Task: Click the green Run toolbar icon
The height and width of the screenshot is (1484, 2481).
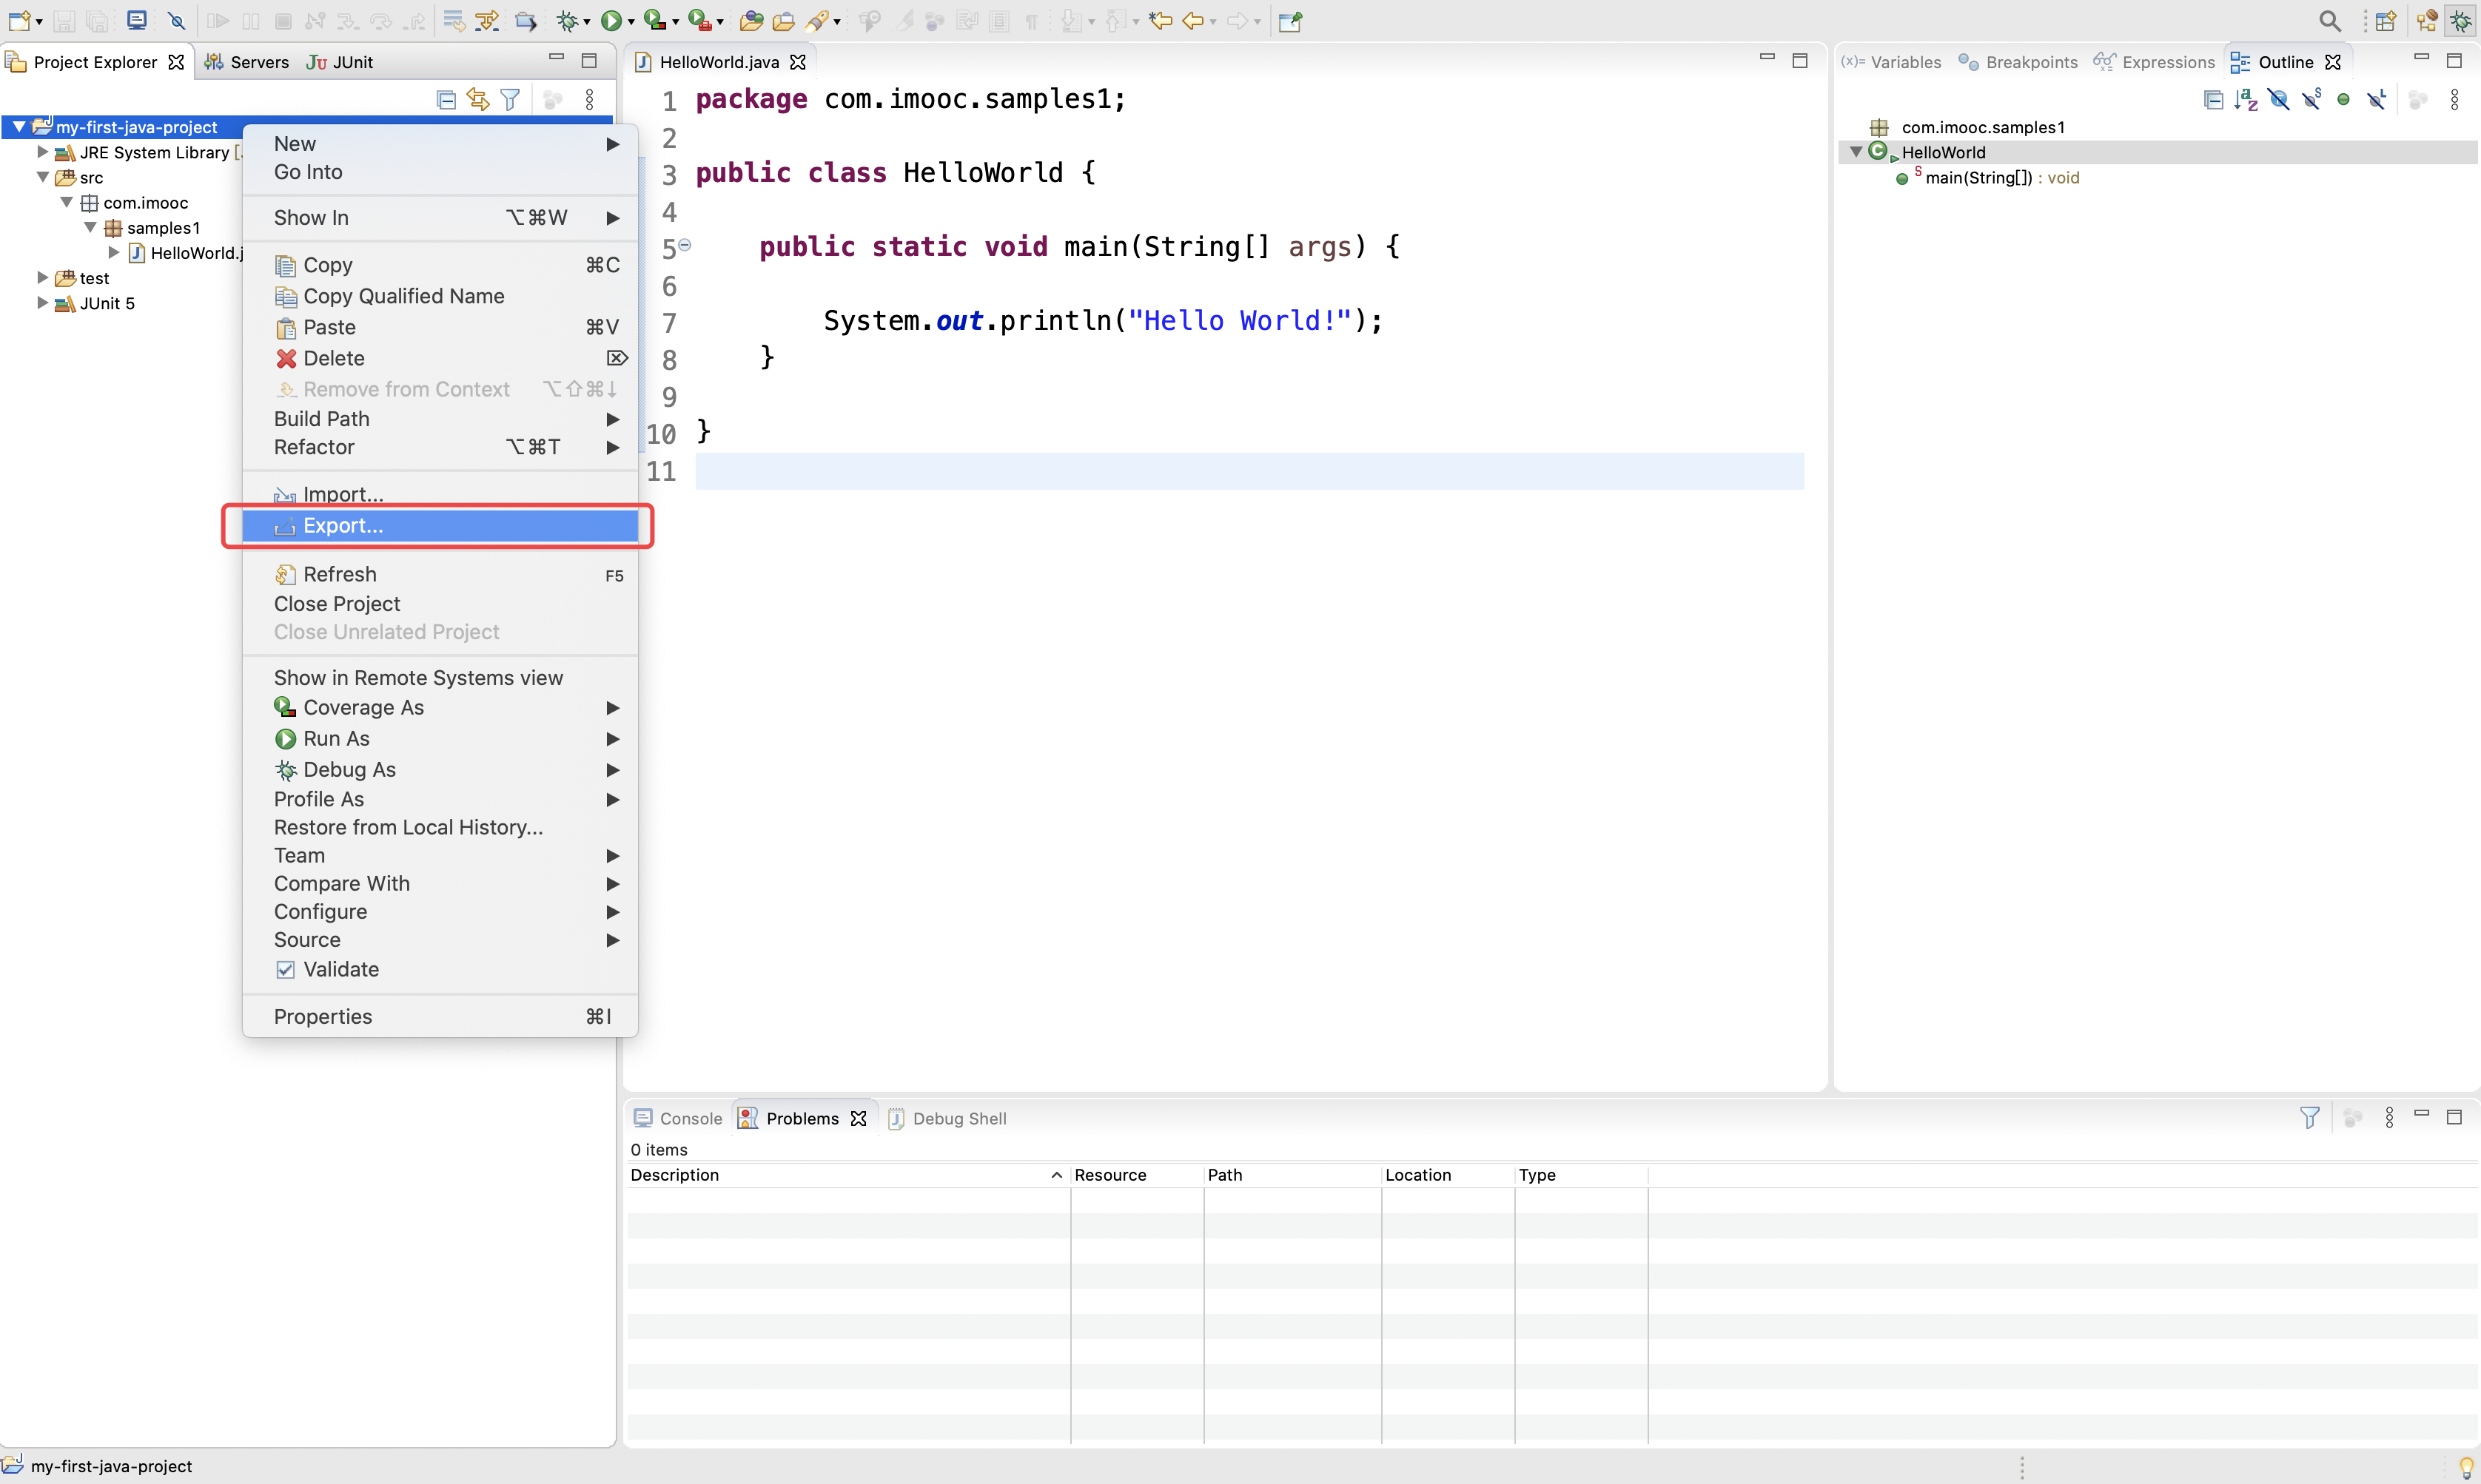Action: 610,21
